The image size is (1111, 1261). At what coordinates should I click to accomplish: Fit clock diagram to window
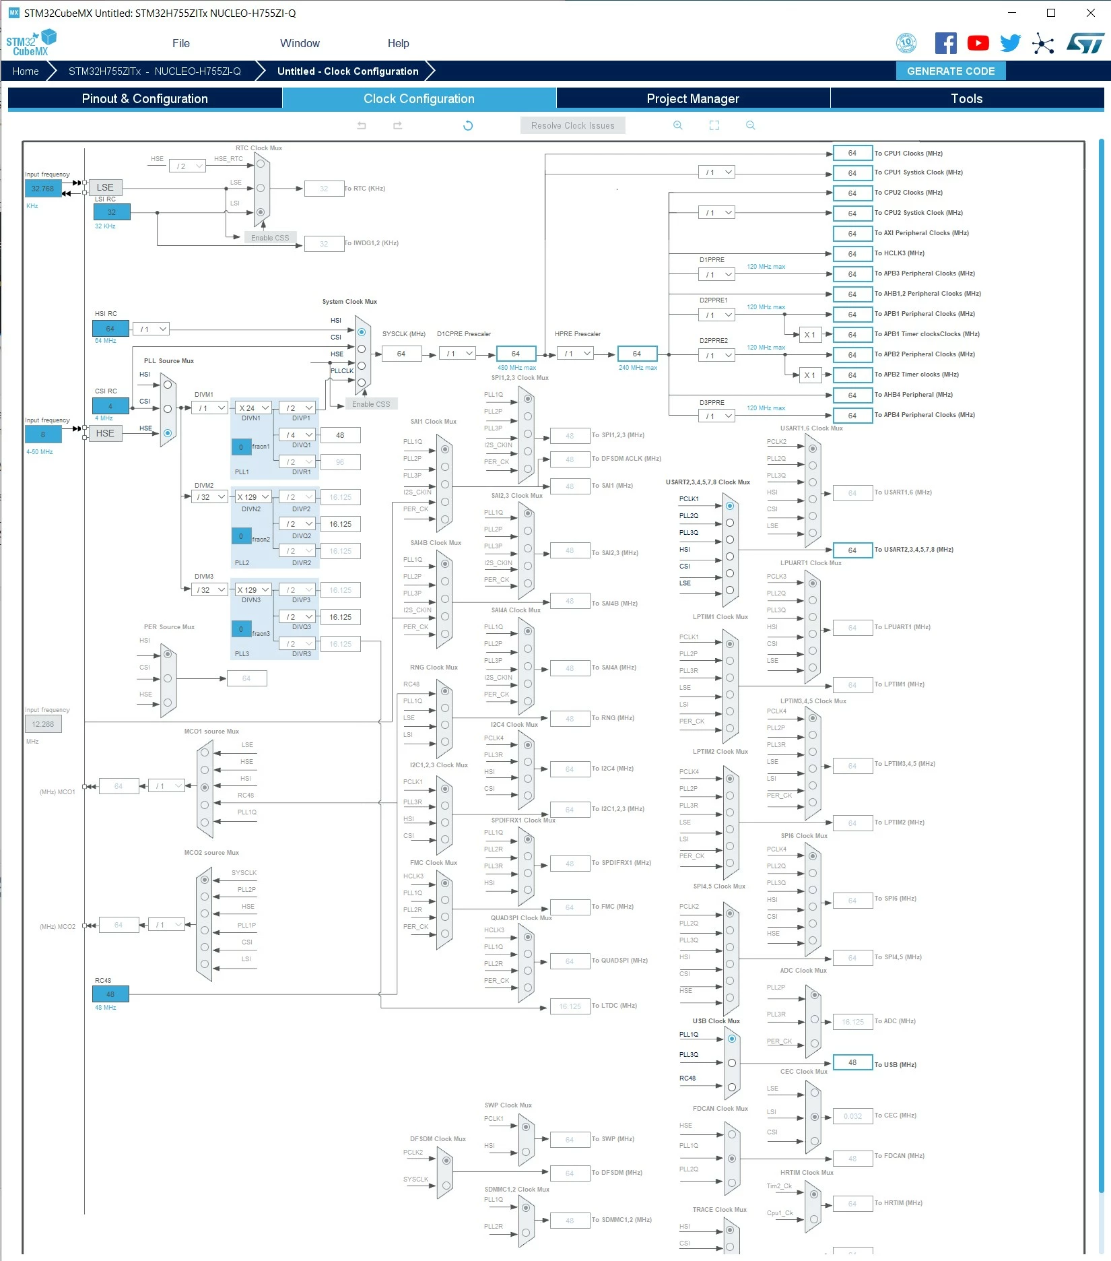pyautogui.click(x=714, y=125)
